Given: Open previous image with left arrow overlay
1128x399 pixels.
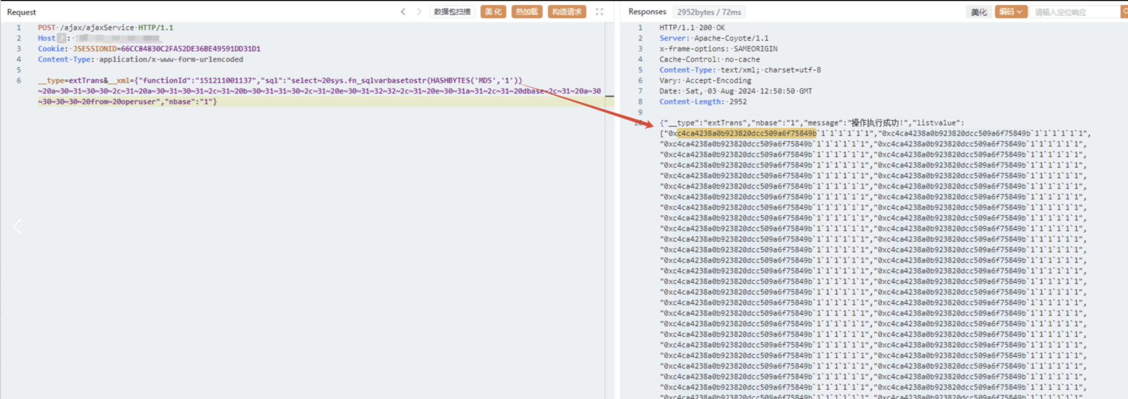Looking at the screenshot, I should coord(18,226).
